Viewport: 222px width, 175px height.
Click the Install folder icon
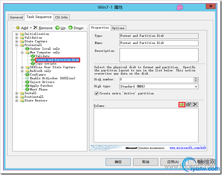coord(22,93)
